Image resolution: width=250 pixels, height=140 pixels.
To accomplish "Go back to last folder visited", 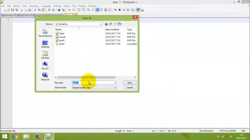I will point(106,24).
